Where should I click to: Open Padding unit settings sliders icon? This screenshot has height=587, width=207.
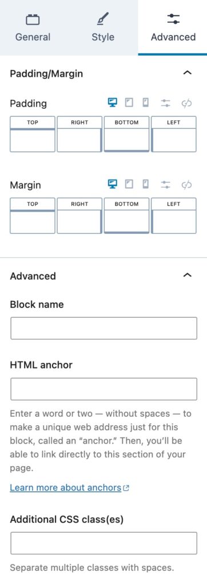165,103
